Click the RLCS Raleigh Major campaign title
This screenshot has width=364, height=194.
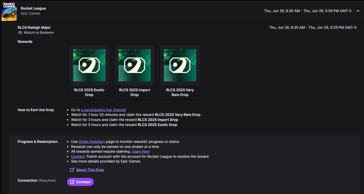click(34, 27)
